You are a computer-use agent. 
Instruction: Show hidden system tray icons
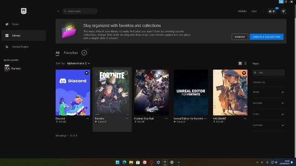click(257, 162)
